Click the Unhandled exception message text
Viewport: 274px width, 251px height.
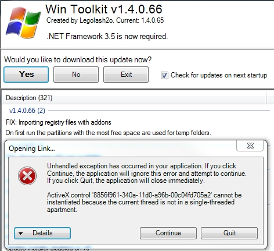click(147, 174)
